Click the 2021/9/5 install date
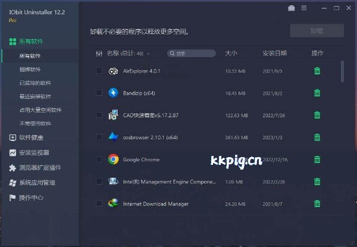The height and width of the screenshot is (247, 357). click(273, 71)
